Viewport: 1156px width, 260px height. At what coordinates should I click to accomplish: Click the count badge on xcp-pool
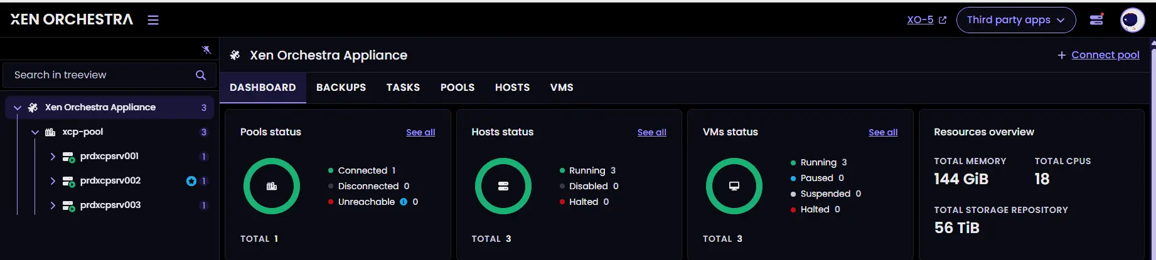tap(203, 132)
